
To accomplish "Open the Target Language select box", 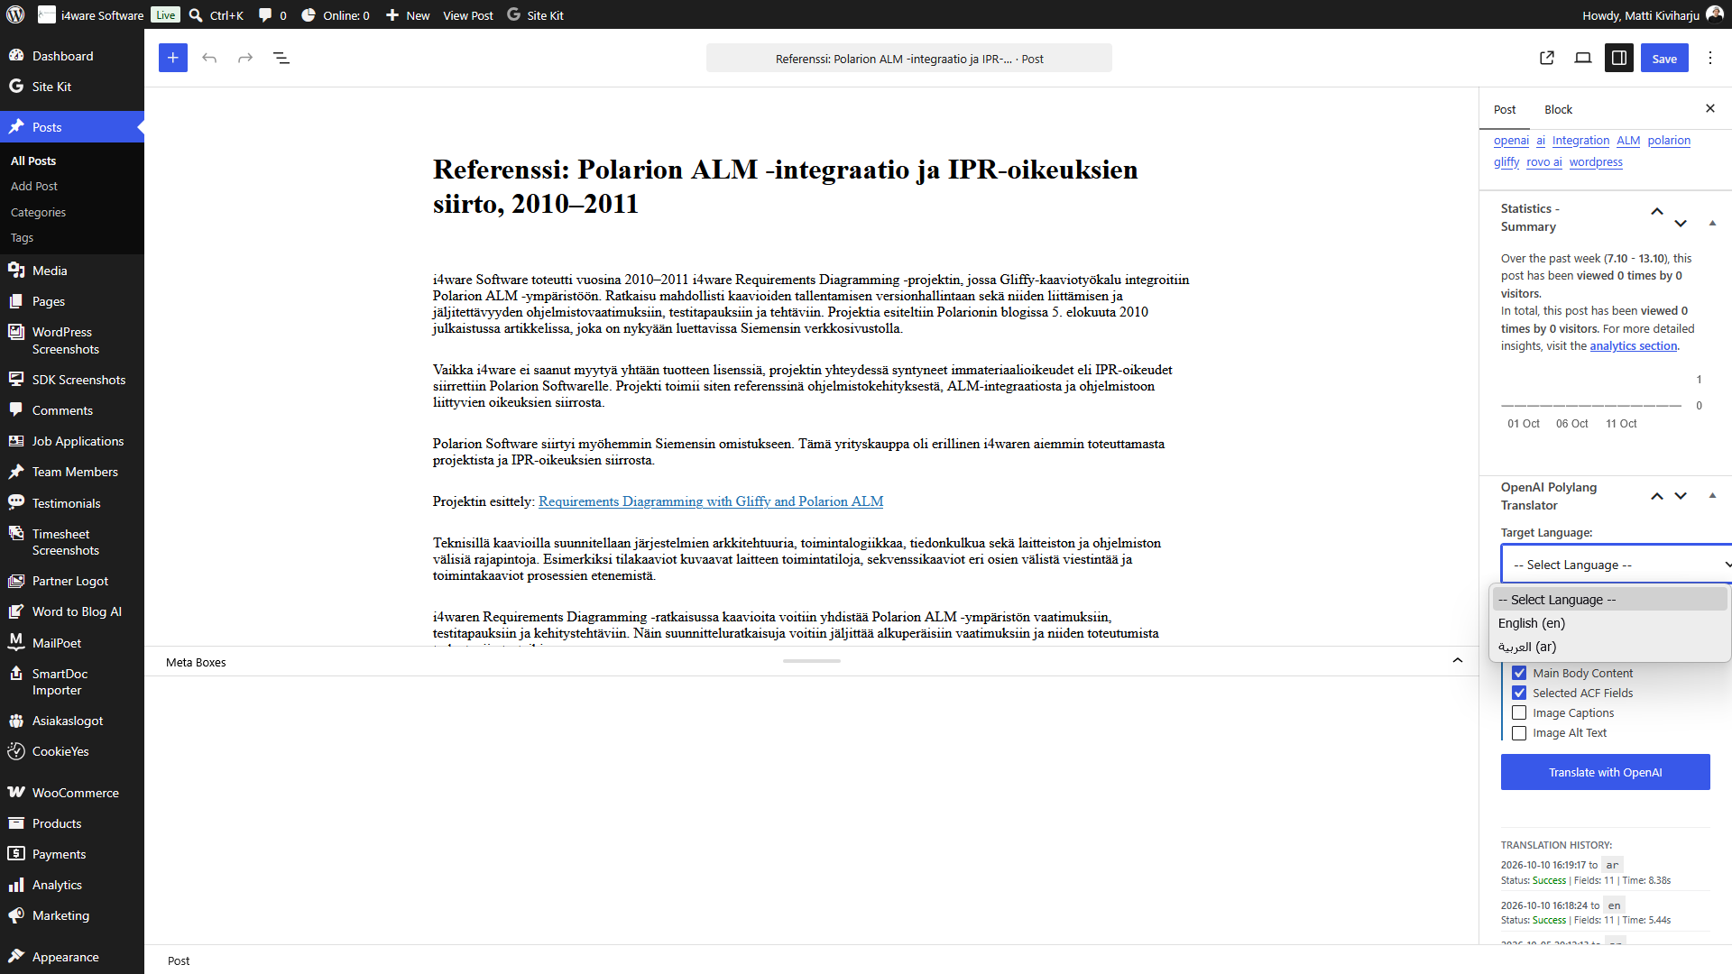I will [1617, 565].
